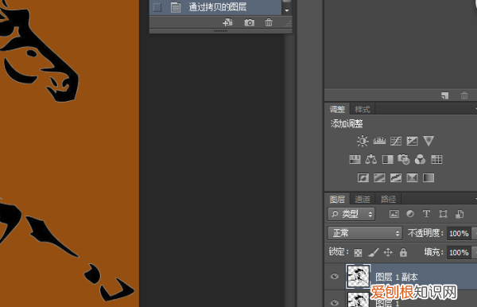Click trash icon in upper right panel
Viewport: 477px width, 307px height.
[x=464, y=95]
